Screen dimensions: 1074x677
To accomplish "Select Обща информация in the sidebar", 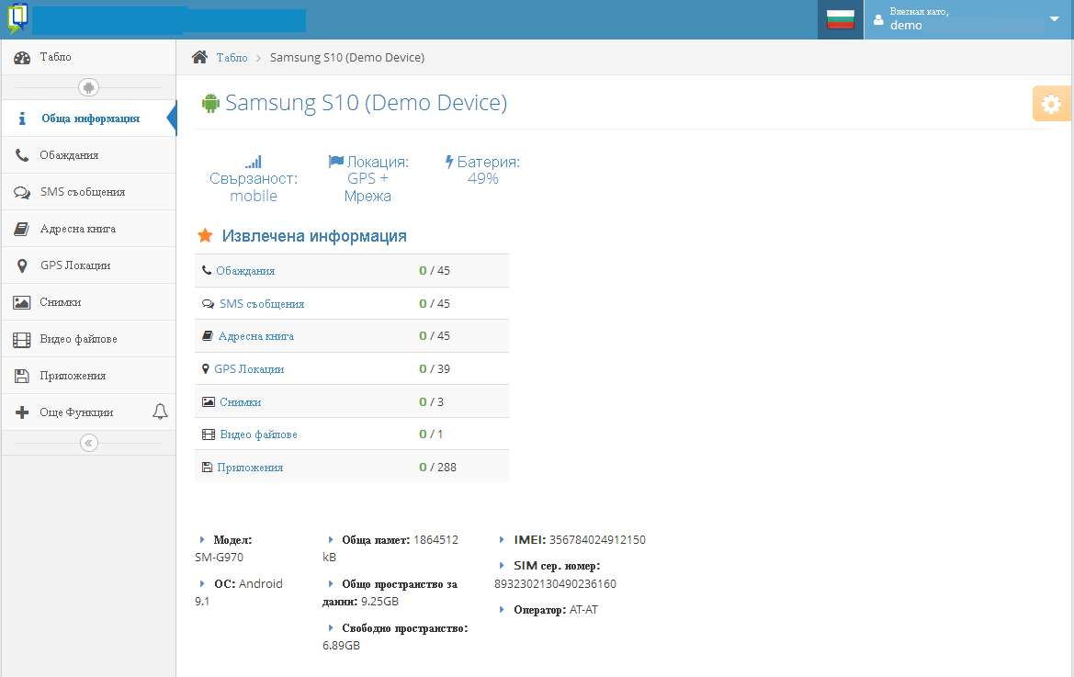I will (88, 118).
